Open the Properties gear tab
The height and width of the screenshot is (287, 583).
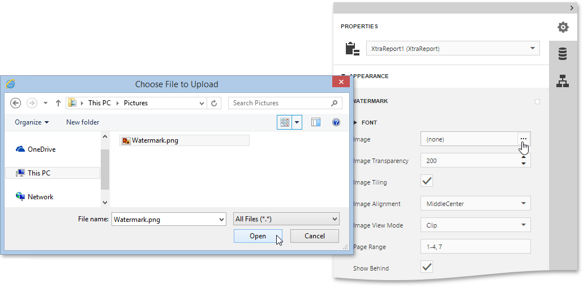[563, 27]
